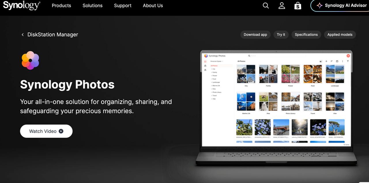Launch Synology AI Advisor
This screenshot has width=369, height=183.
click(x=340, y=5)
